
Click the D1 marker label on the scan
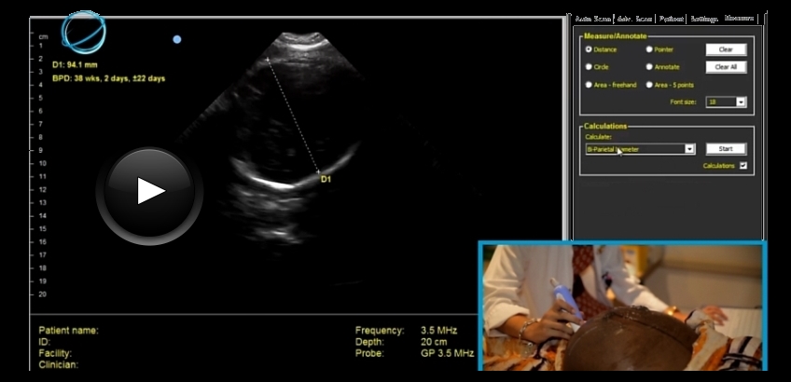[x=326, y=180]
